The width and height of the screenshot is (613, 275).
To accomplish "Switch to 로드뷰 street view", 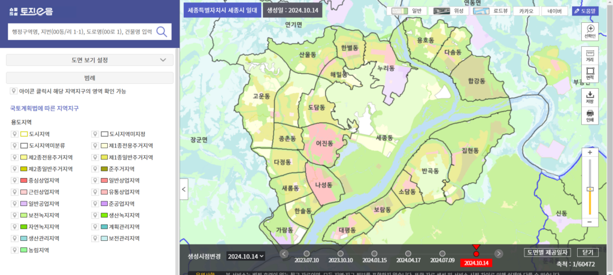I will (x=491, y=11).
